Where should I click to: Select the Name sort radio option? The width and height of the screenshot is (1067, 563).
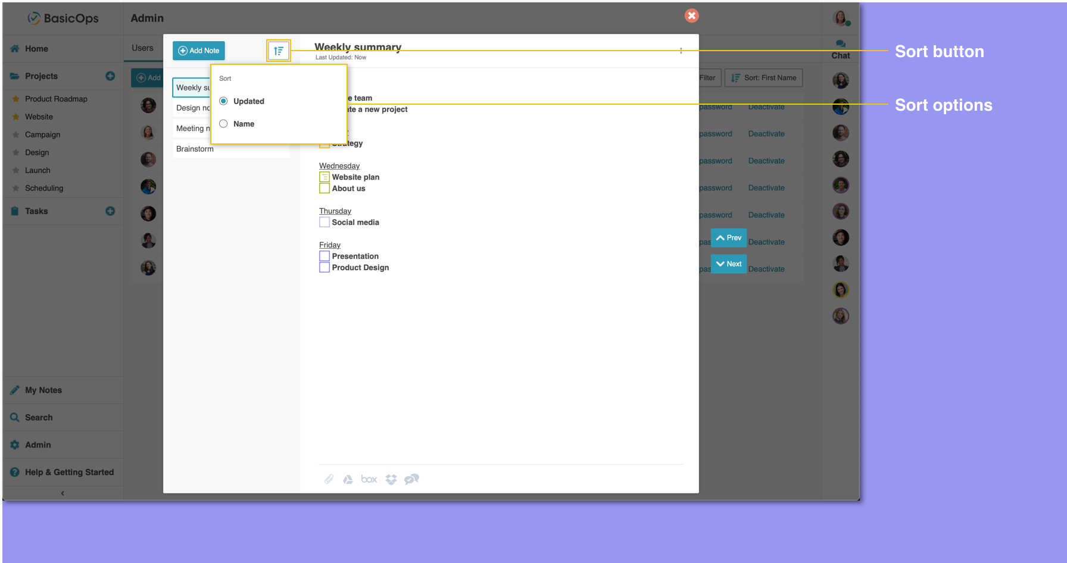pyautogui.click(x=223, y=124)
